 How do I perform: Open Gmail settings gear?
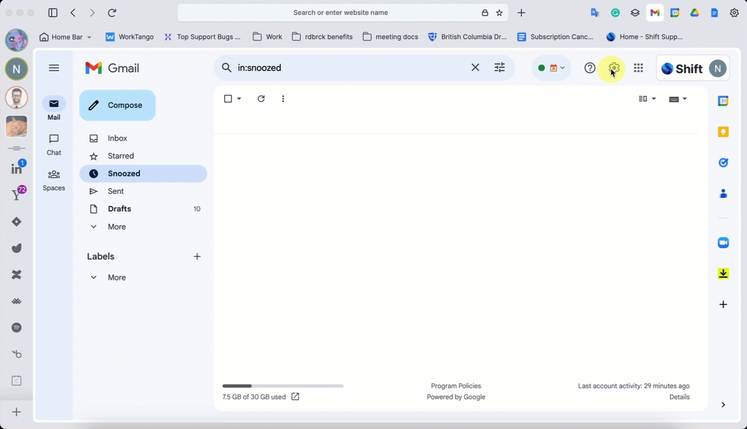point(614,68)
